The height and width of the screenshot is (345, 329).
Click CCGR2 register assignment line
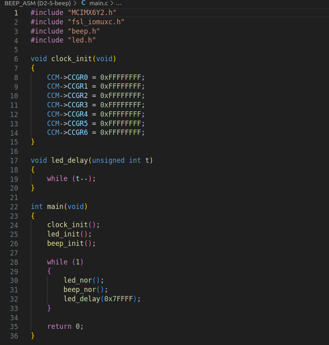click(x=96, y=96)
